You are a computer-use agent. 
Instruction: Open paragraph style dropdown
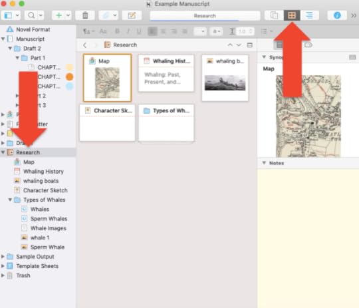point(88,31)
